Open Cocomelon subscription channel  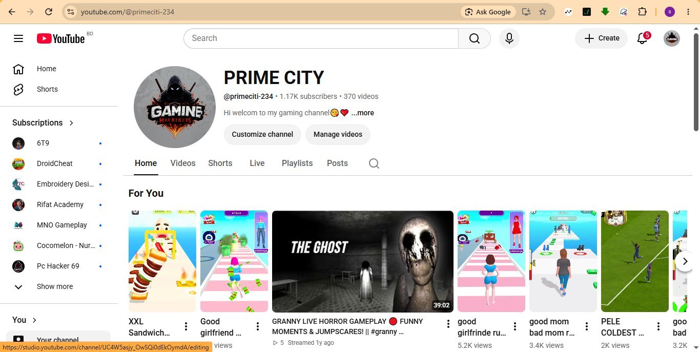[58, 245]
